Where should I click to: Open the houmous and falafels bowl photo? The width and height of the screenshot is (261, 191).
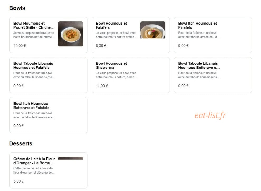pyautogui.click(x=153, y=30)
